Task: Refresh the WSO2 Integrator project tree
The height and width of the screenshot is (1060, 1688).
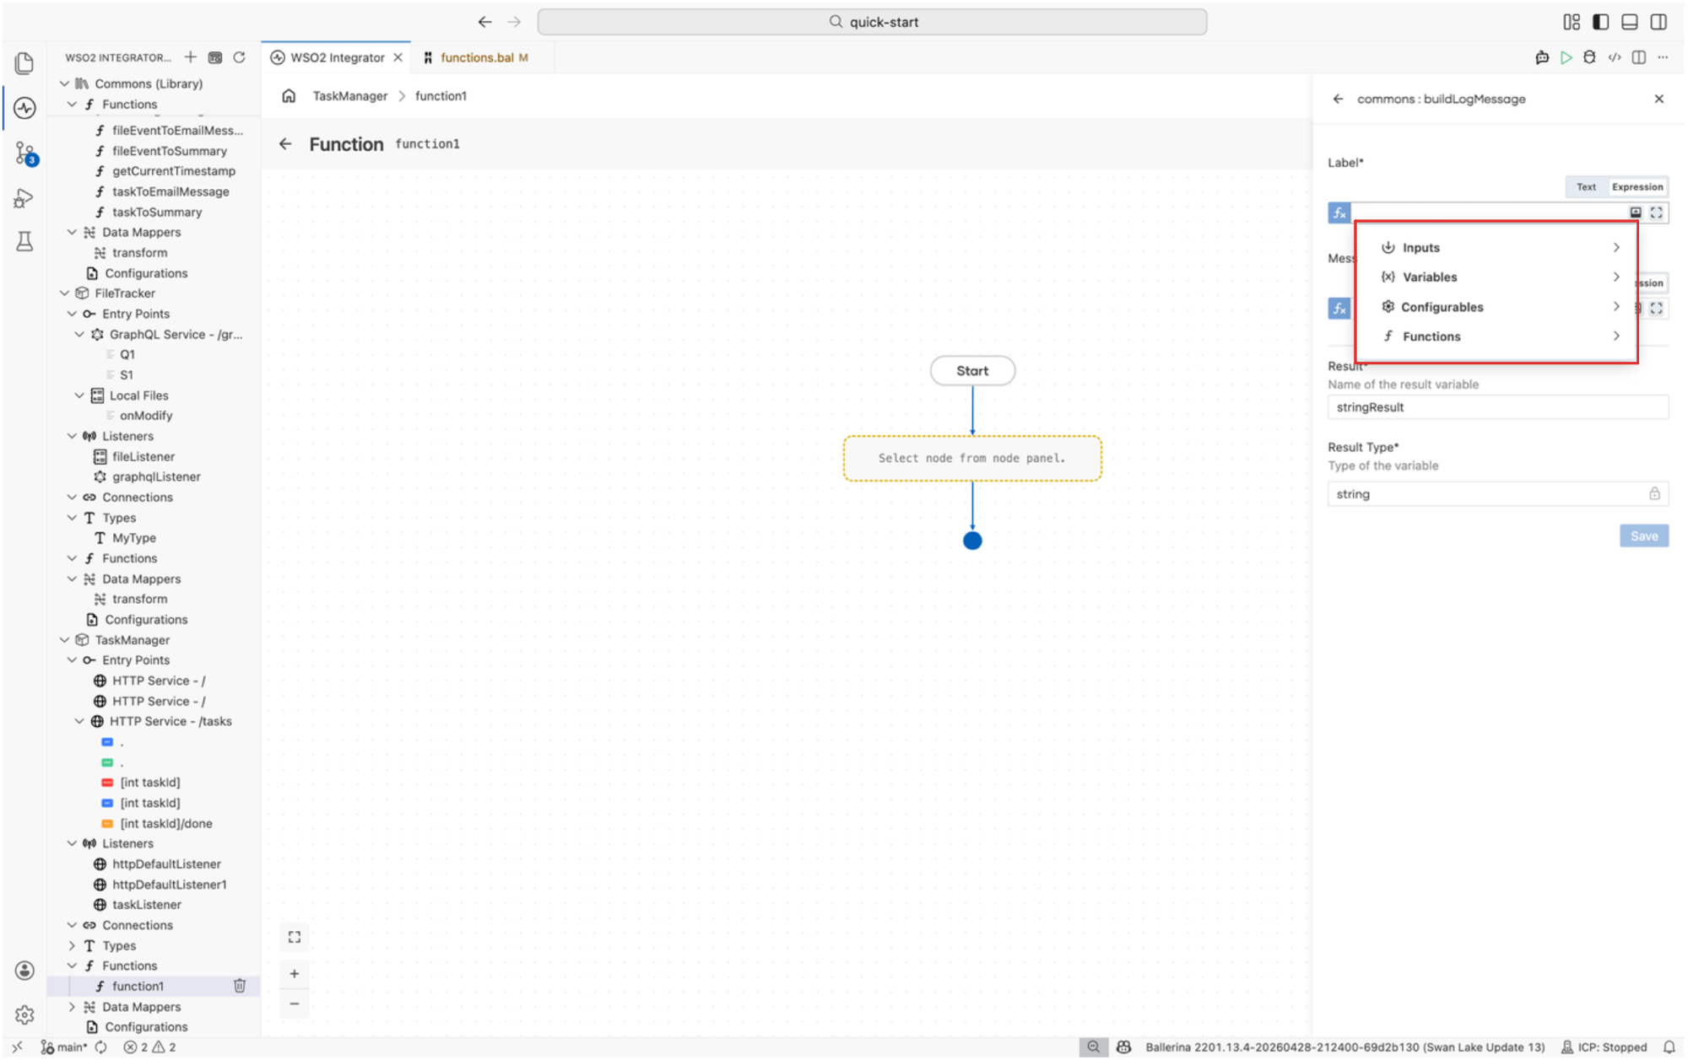Action: coord(240,57)
